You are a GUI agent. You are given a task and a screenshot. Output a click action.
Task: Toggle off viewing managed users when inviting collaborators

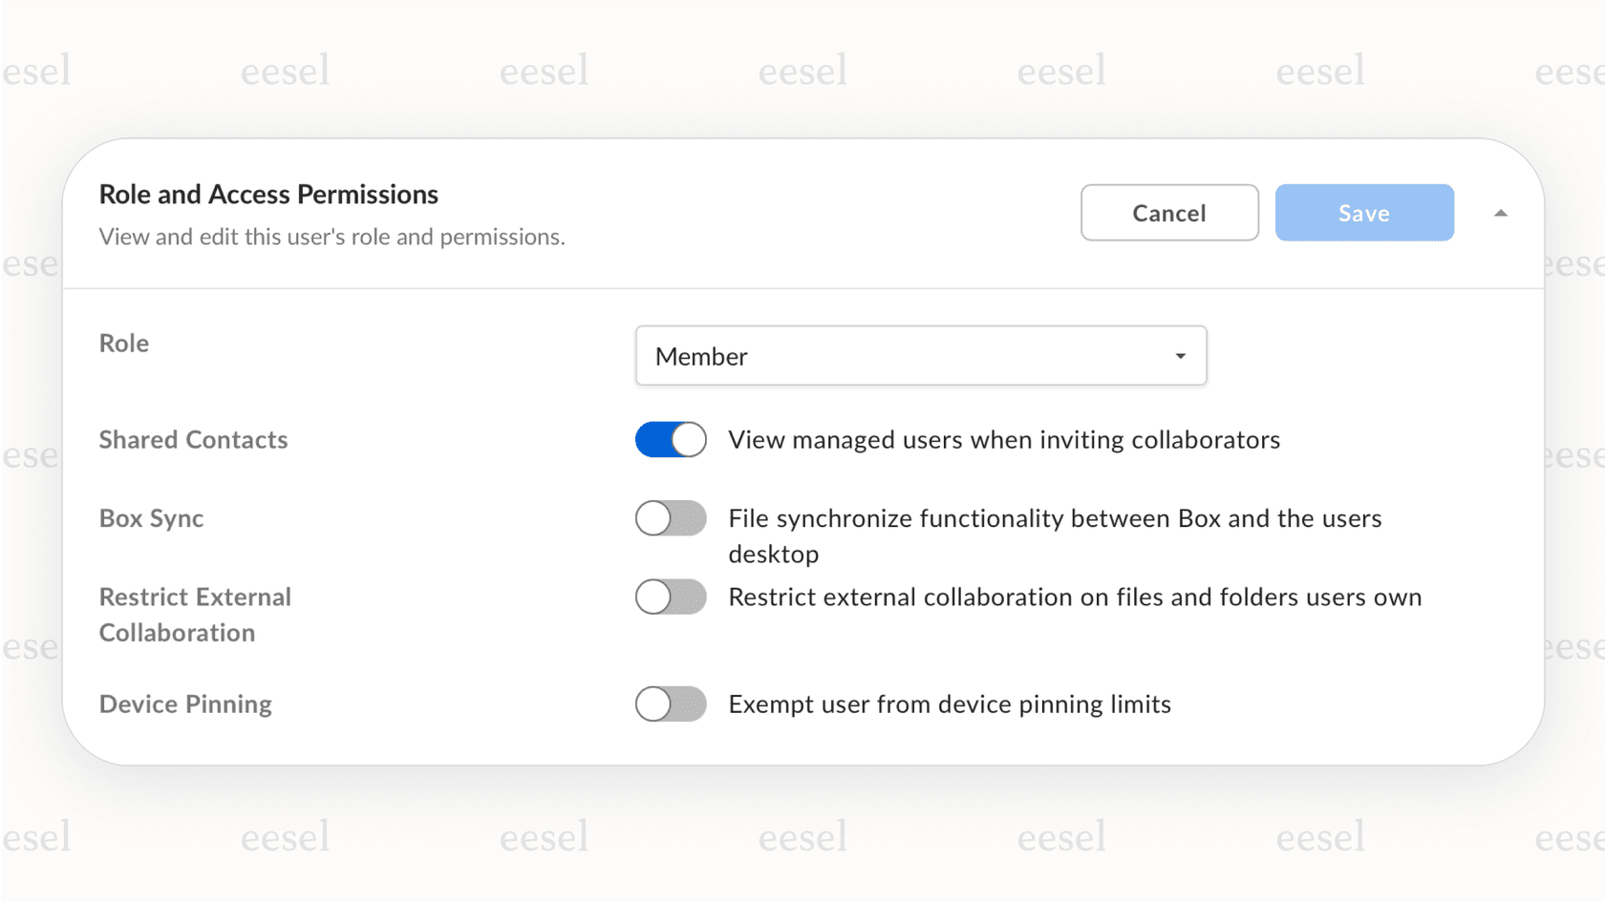(670, 440)
